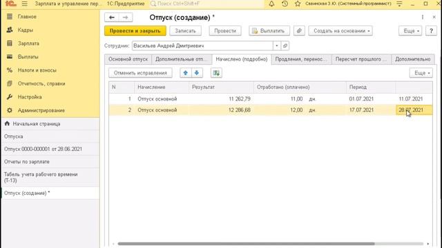Screen dimensions: 442x248
Task: Click period end 11.07.2021
Action: 414,99
